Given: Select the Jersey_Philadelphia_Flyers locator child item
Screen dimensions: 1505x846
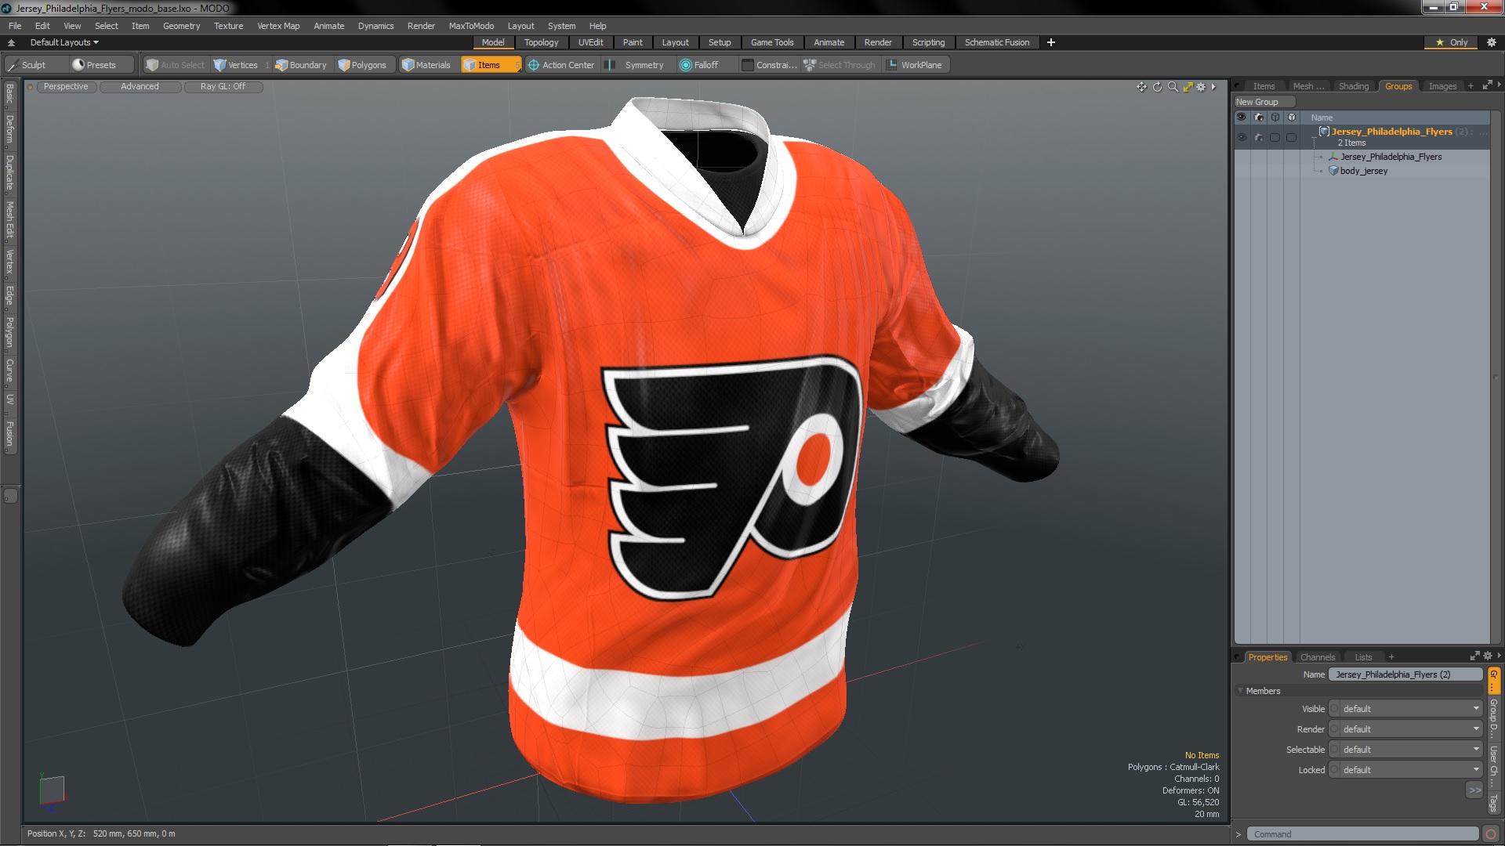Looking at the screenshot, I should click(x=1391, y=157).
